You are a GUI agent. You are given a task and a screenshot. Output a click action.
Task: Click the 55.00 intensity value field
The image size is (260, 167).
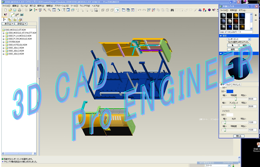(x=252, y=99)
